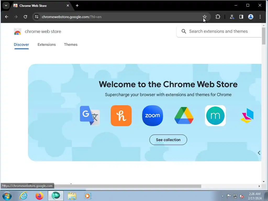Click the See collection button

pos(168,140)
